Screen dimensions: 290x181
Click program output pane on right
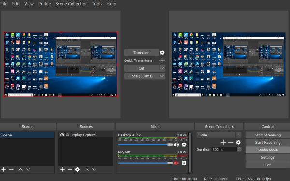[229, 64]
